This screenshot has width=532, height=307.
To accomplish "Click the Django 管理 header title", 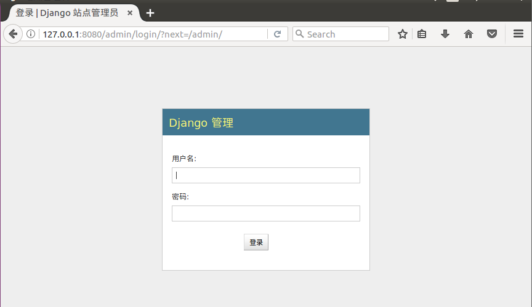I will pos(201,122).
